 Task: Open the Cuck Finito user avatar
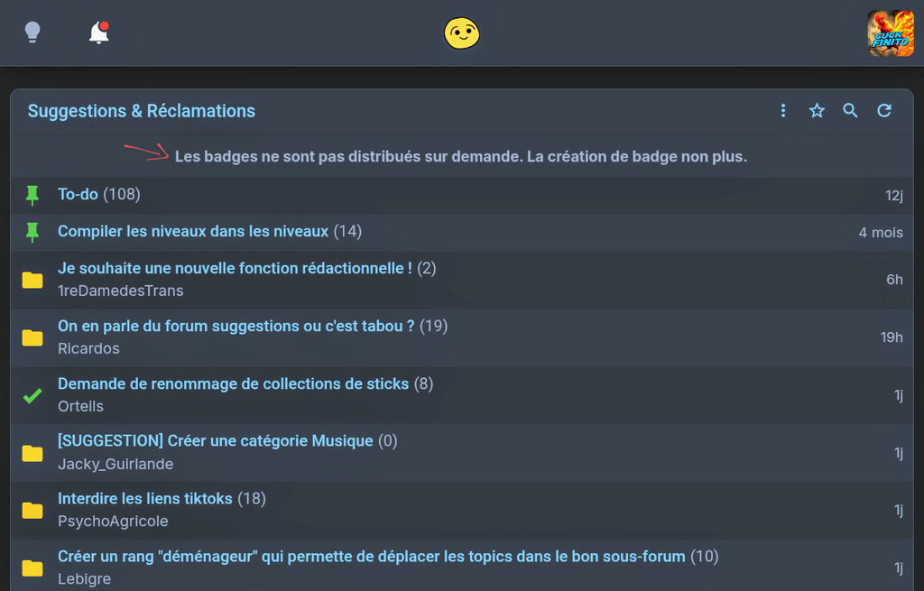pos(891,33)
